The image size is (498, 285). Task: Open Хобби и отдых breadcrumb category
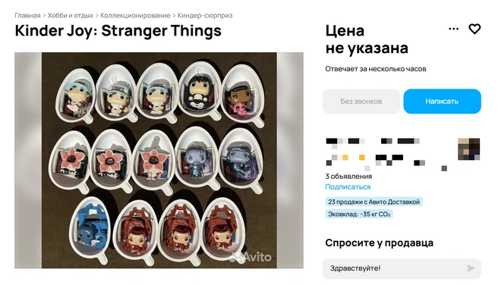tap(71, 15)
